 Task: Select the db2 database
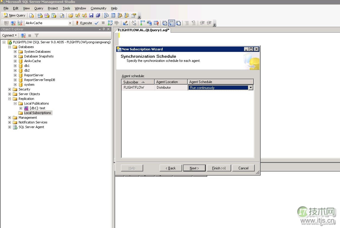[x=27, y=70]
